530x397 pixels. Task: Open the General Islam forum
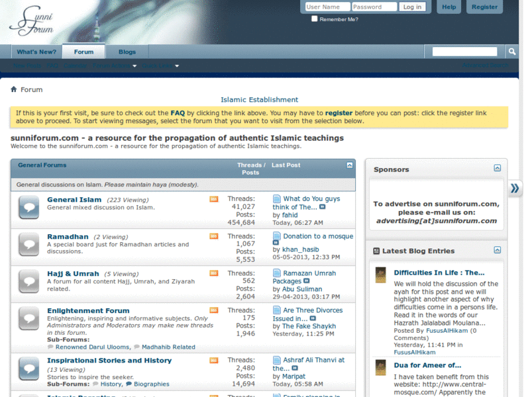click(x=74, y=200)
